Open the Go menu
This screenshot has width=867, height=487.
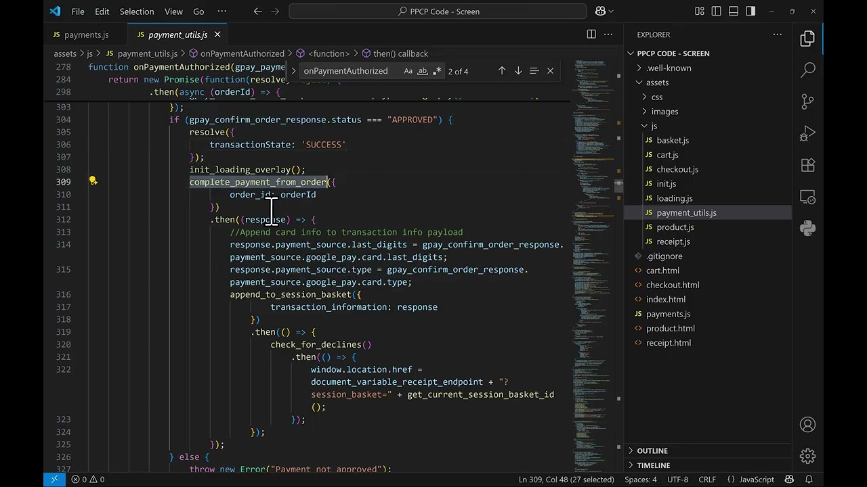[198, 11]
